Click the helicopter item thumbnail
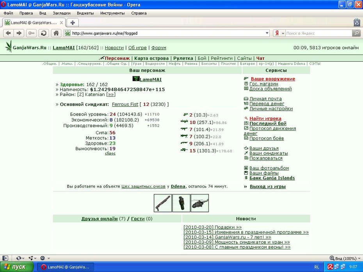The image size is (363, 272). click(x=200, y=203)
